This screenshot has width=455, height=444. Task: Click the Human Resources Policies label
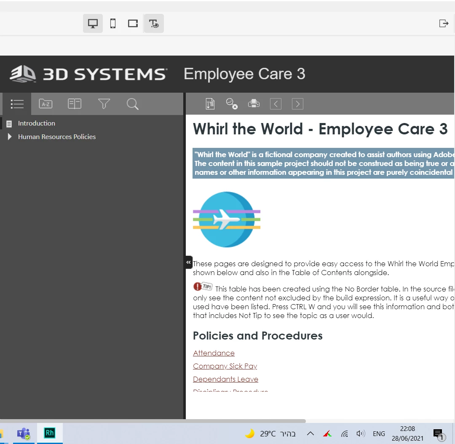(57, 136)
